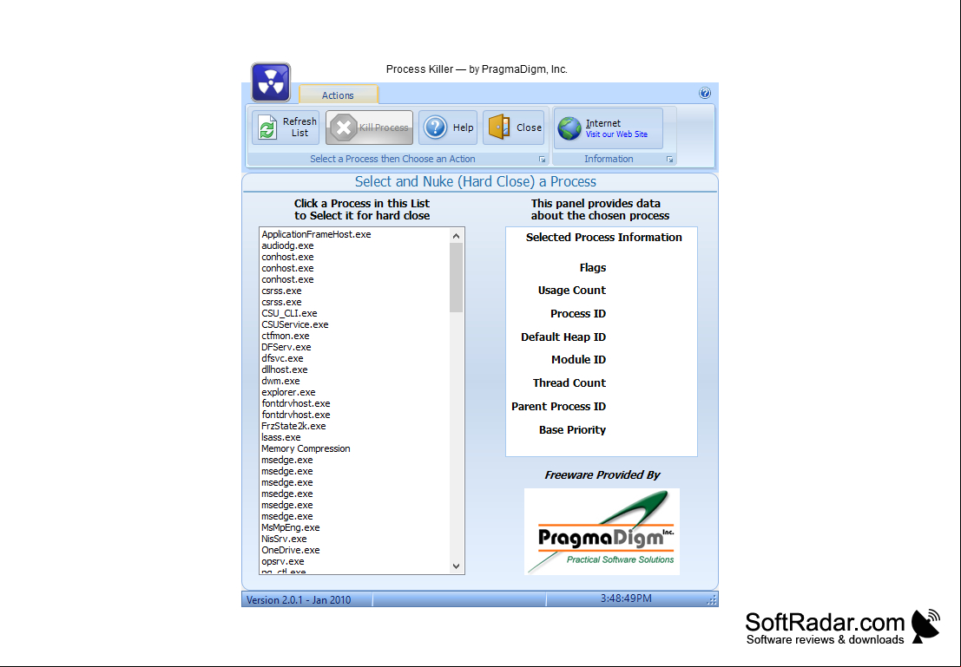Select CSUService.exe in the list
This screenshot has width=961, height=667.
(x=295, y=324)
